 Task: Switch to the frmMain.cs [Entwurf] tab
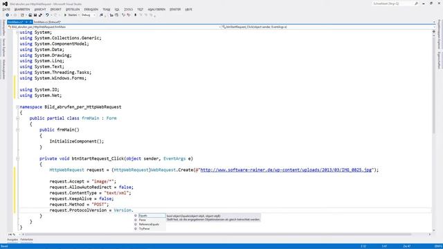pyautogui.click(x=47, y=21)
